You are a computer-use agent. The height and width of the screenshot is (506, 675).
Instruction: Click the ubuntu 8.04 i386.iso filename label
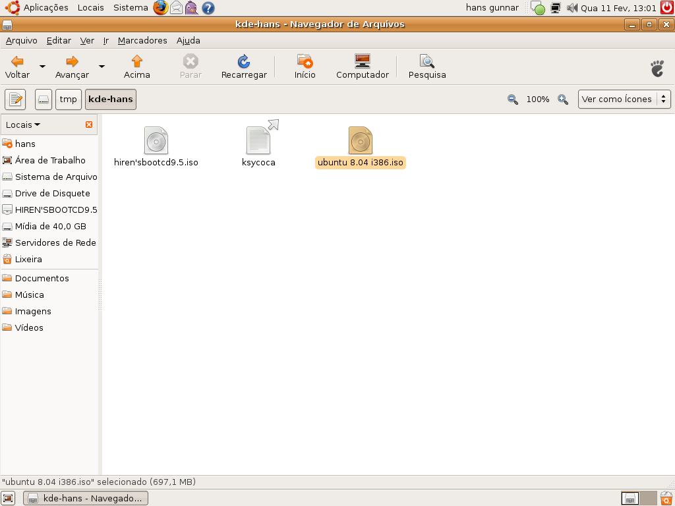coord(361,163)
